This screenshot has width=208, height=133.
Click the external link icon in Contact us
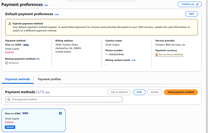coord(197,4)
